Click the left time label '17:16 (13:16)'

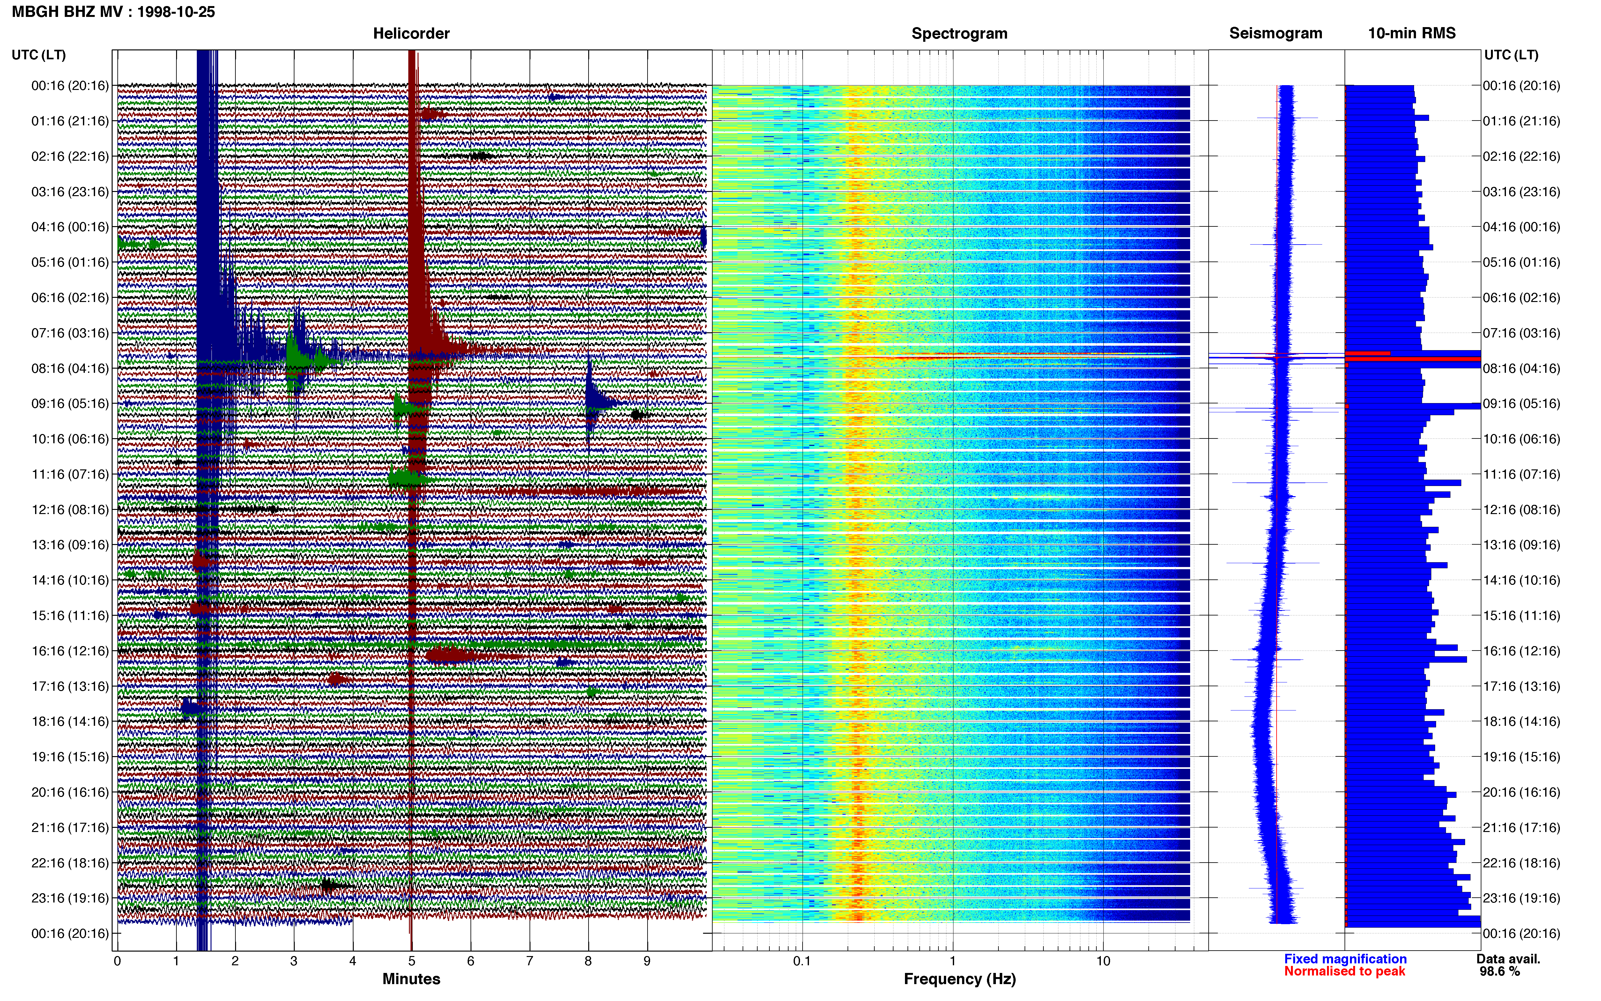point(70,686)
